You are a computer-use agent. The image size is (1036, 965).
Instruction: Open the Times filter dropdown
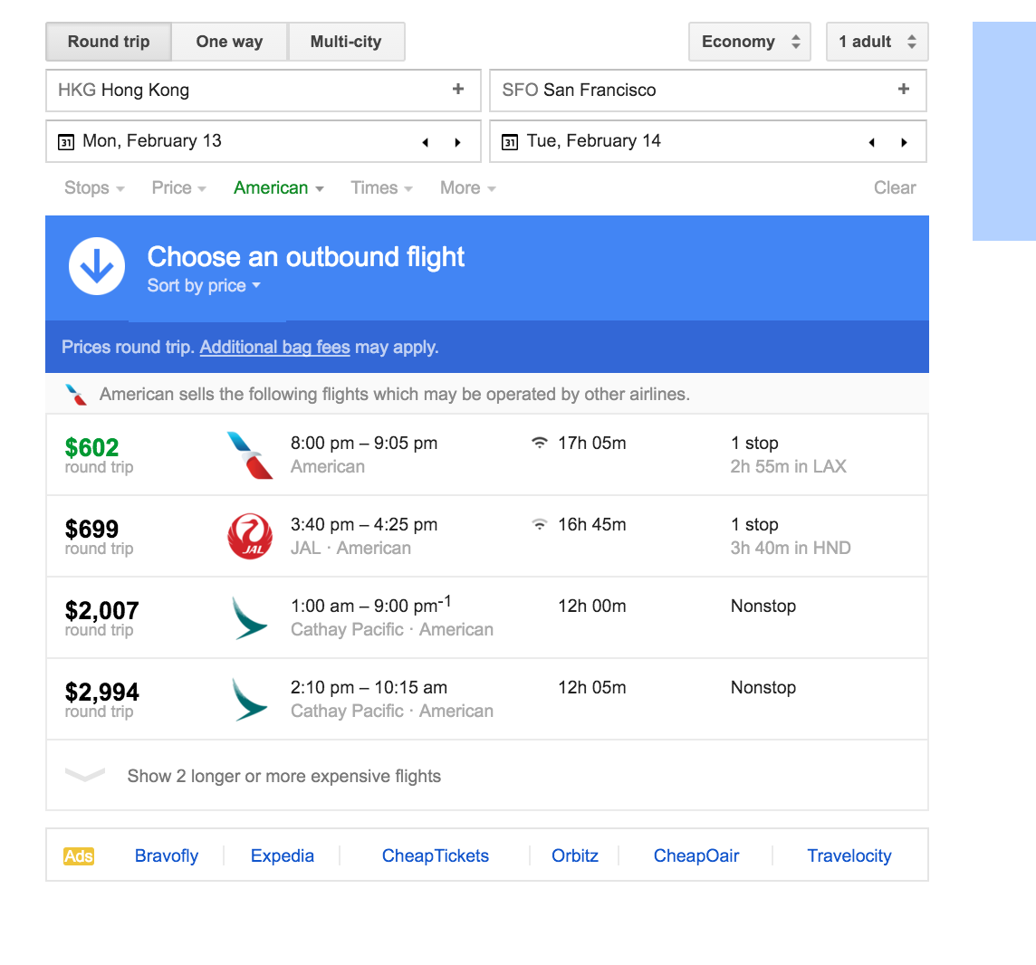pos(381,188)
